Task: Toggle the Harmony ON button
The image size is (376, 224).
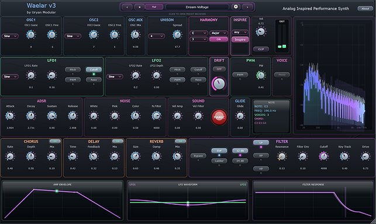Action: click(x=219, y=39)
